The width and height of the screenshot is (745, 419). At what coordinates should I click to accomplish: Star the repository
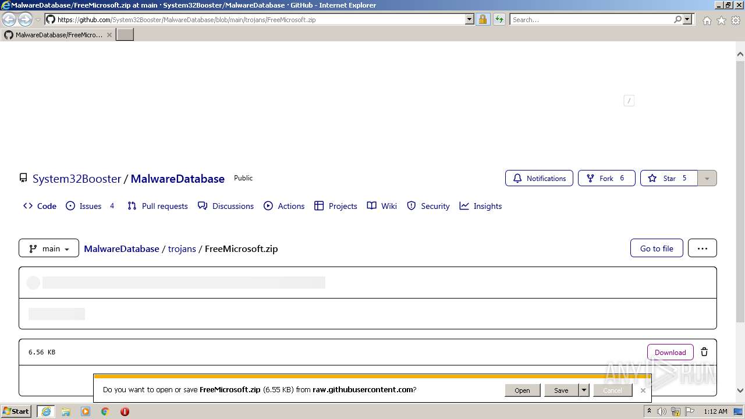coord(669,178)
